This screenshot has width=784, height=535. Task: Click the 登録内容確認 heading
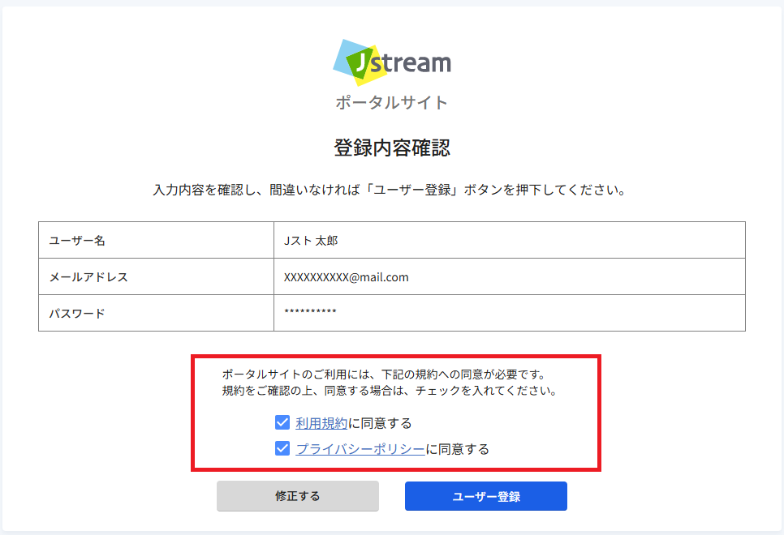tap(392, 148)
